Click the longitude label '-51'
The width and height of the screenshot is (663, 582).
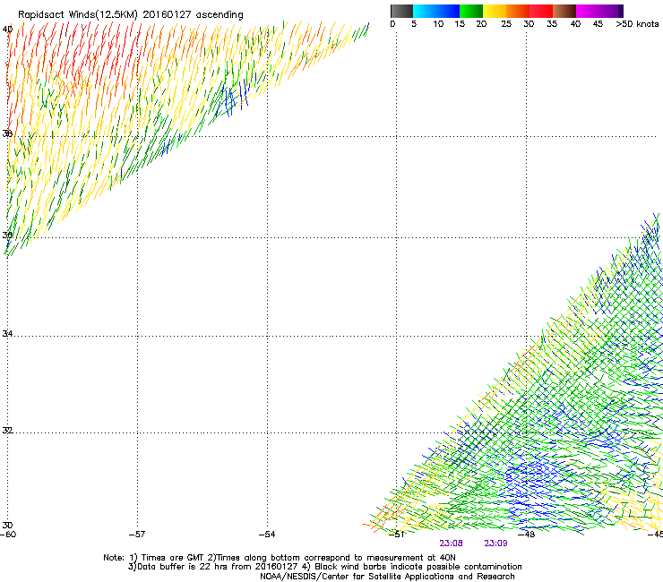[397, 535]
